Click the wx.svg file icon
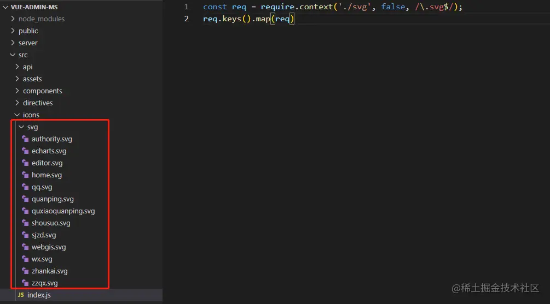This screenshot has height=304, width=550. [x=25, y=259]
